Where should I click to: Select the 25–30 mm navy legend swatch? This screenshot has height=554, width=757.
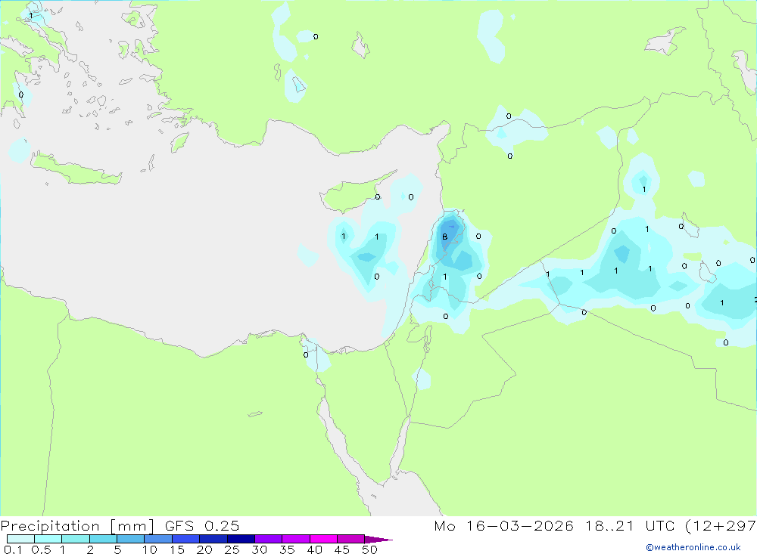241,539
